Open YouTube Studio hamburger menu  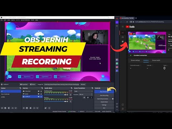pos(123,27)
